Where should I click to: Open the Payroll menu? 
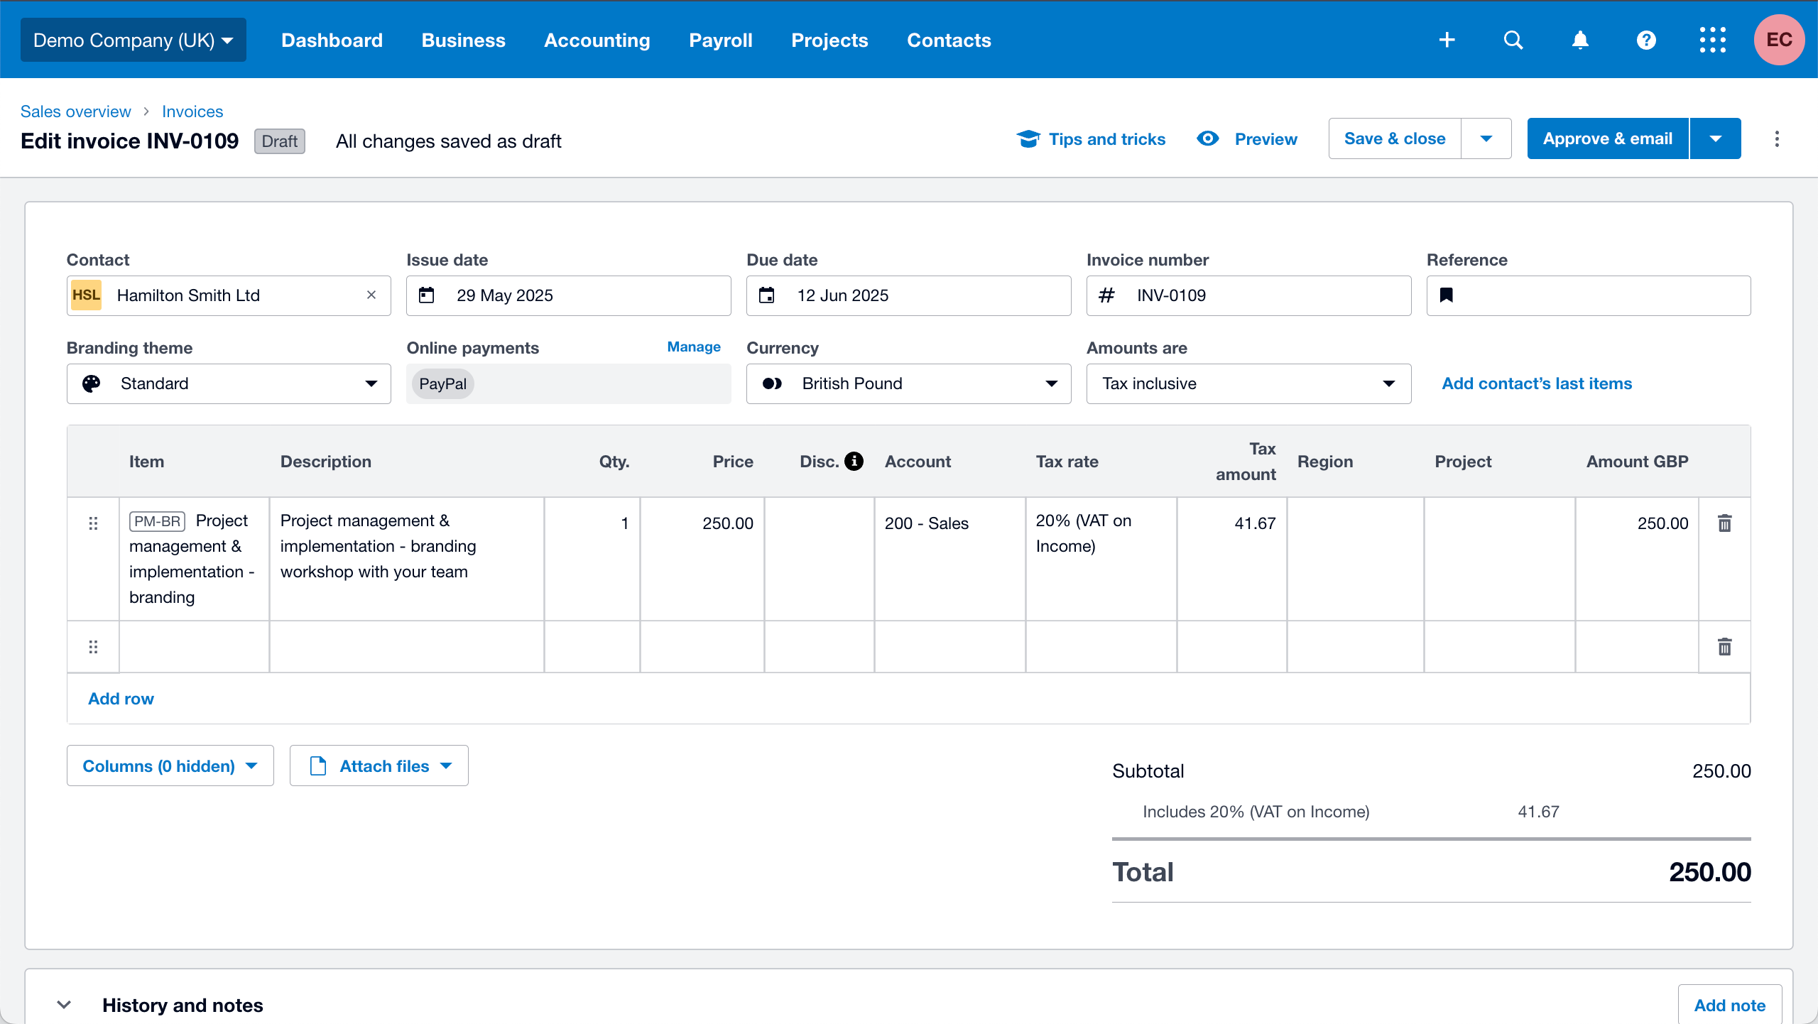720,40
